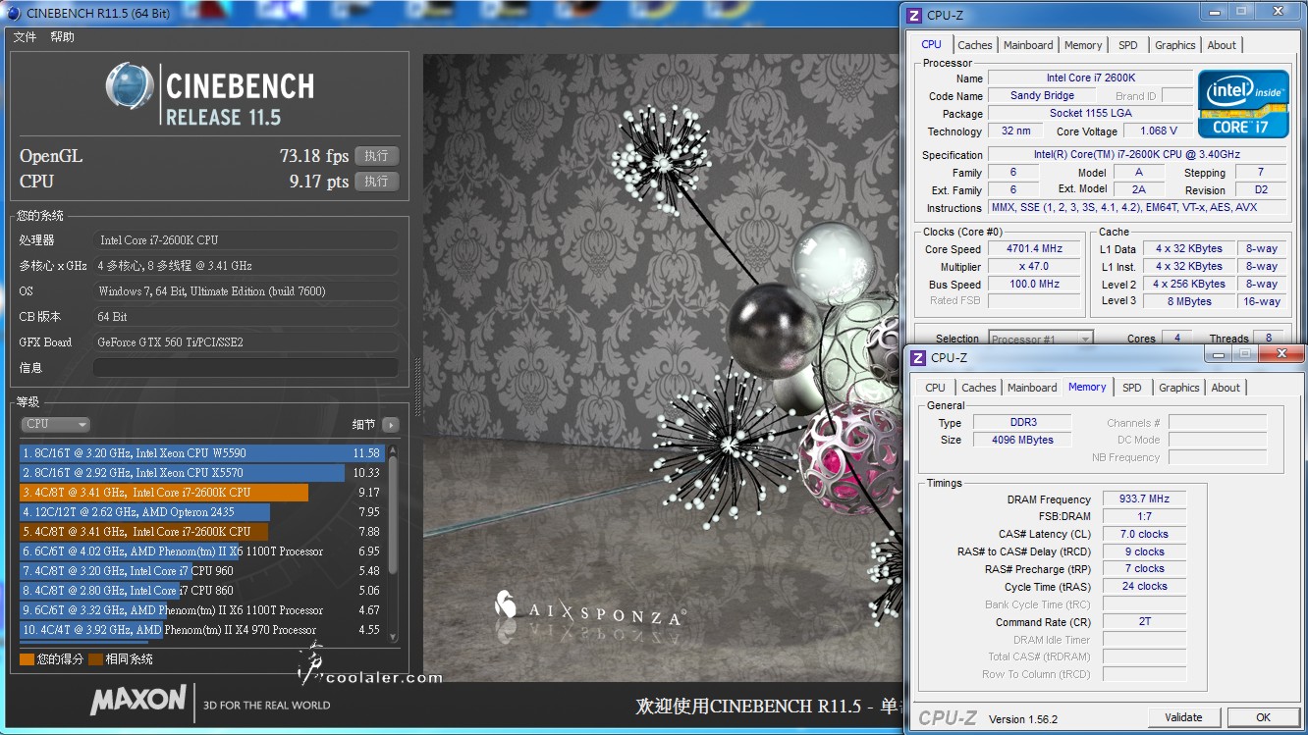Click the Core Voltage value 1.068 V

click(x=1158, y=131)
